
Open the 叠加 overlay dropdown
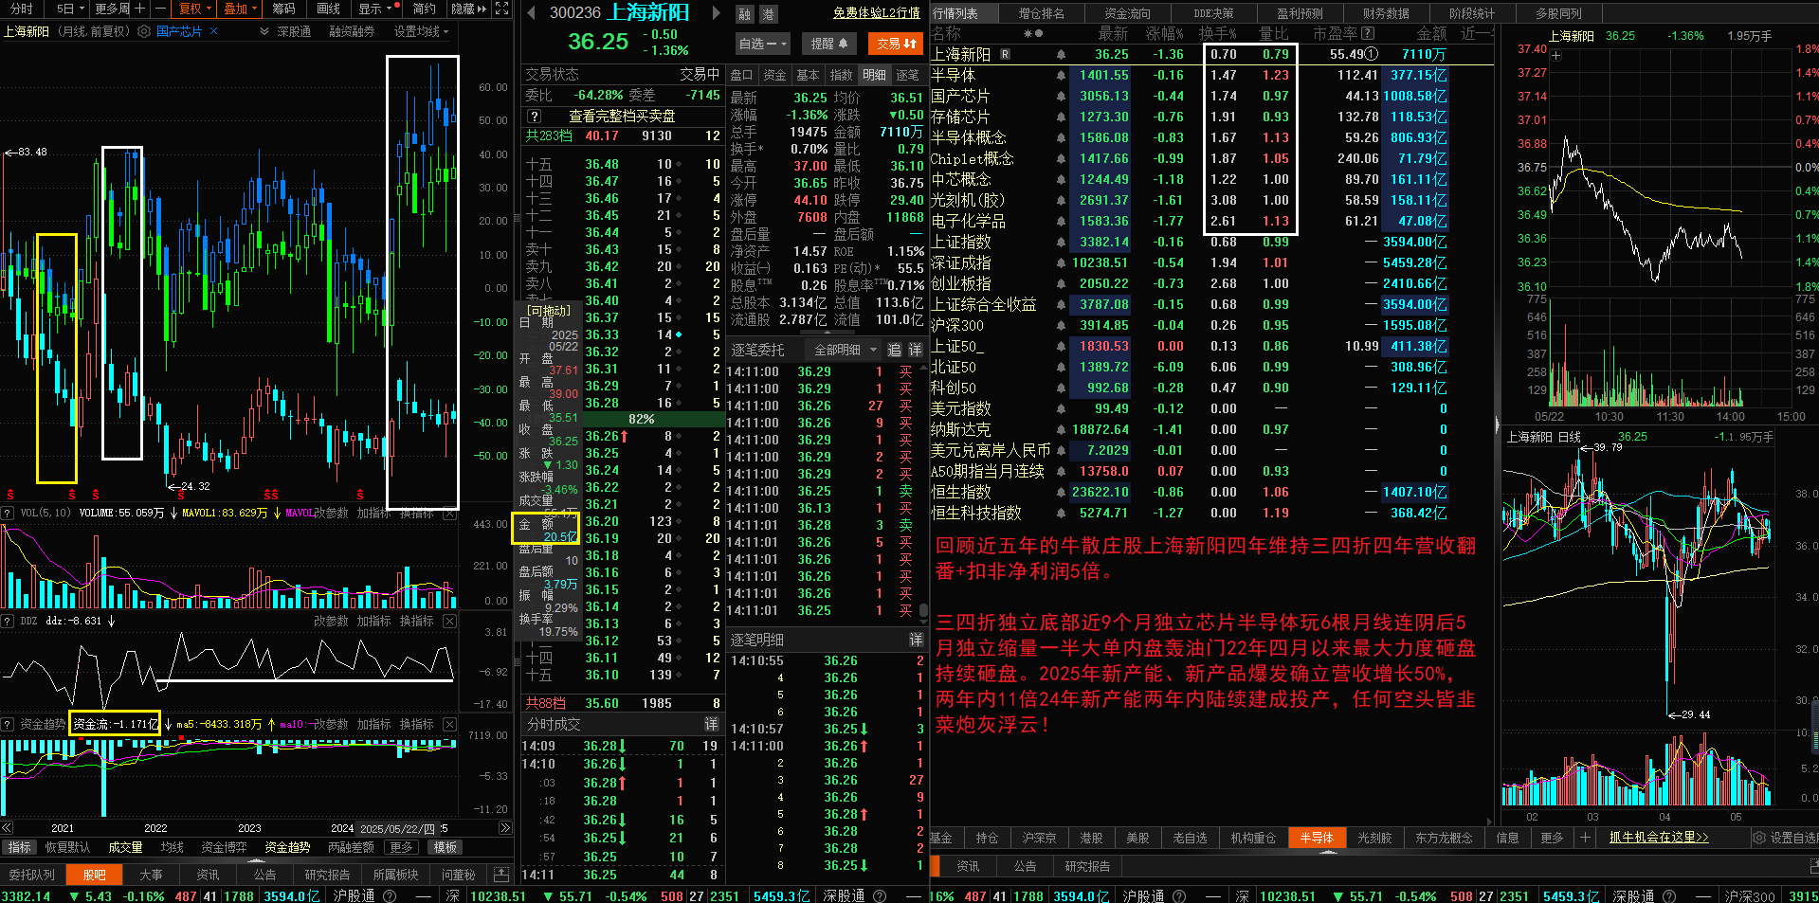point(241,9)
